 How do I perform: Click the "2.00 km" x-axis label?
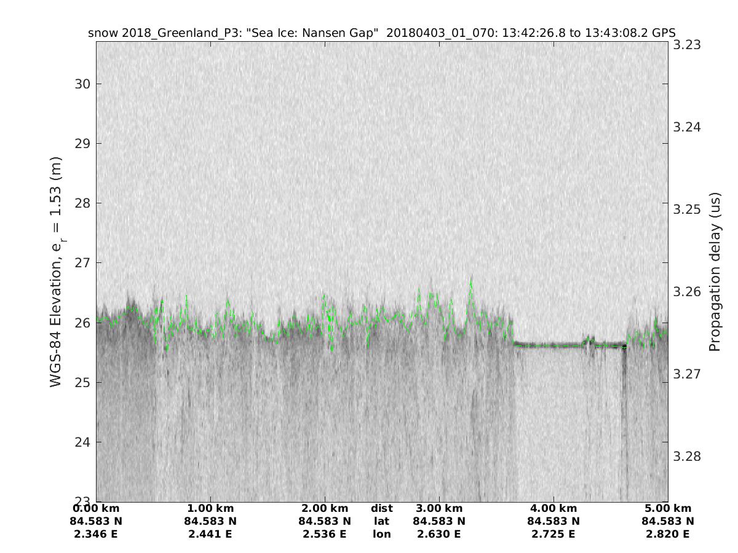(x=325, y=508)
